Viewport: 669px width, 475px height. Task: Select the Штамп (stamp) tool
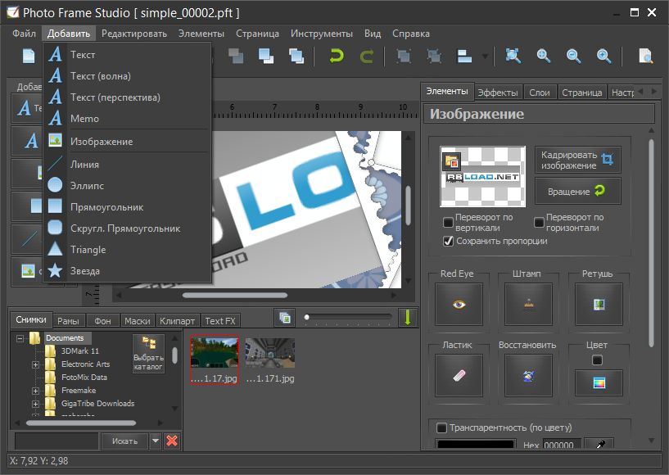[x=528, y=302]
